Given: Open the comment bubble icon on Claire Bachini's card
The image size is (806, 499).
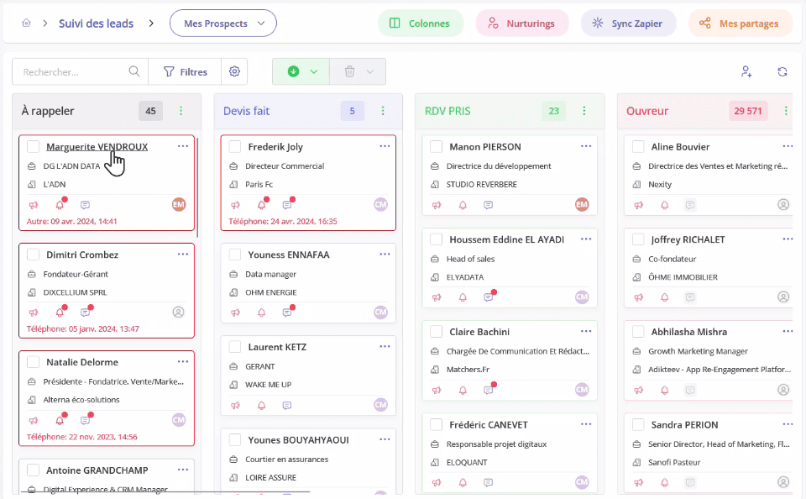Looking at the screenshot, I should point(488,390).
